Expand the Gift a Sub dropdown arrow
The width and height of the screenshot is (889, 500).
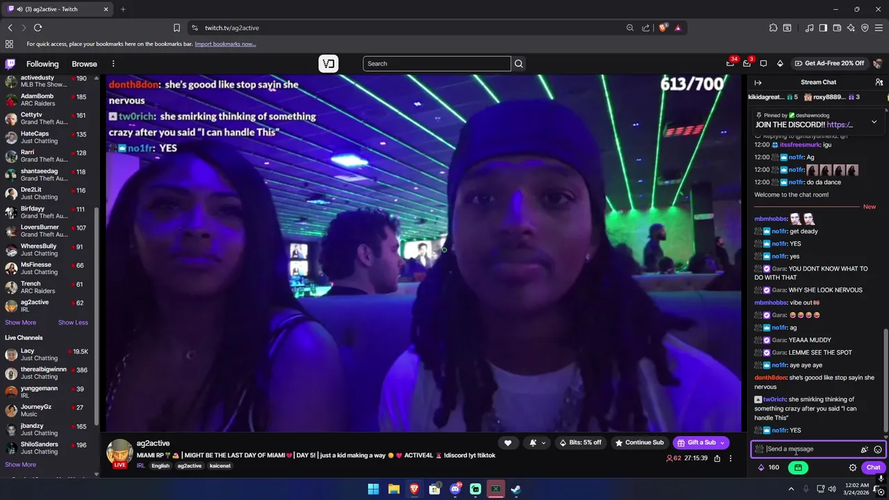pyautogui.click(x=722, y=443)
